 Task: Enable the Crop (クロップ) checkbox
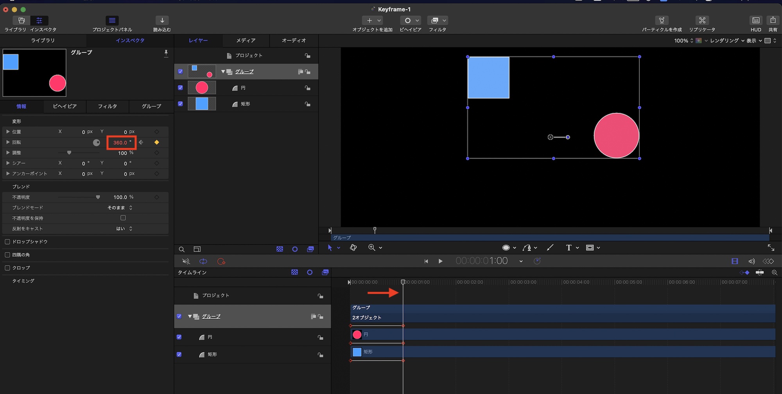click(x=7, y=268)
